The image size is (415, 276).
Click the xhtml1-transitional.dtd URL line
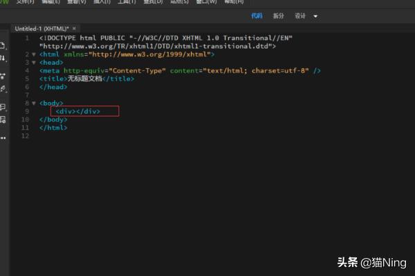pos(158,46)
